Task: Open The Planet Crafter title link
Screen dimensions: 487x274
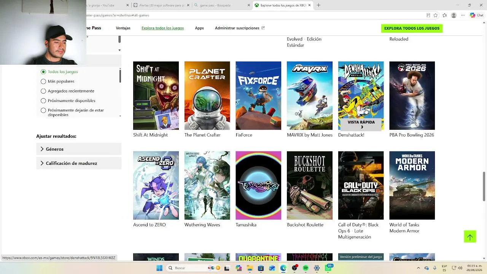Action: pyautogui.click(x=202, y=135)
